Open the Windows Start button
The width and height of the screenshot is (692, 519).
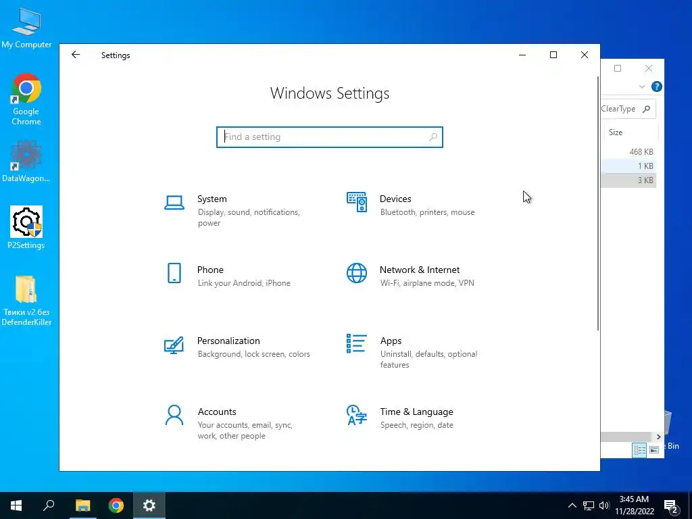16,505
